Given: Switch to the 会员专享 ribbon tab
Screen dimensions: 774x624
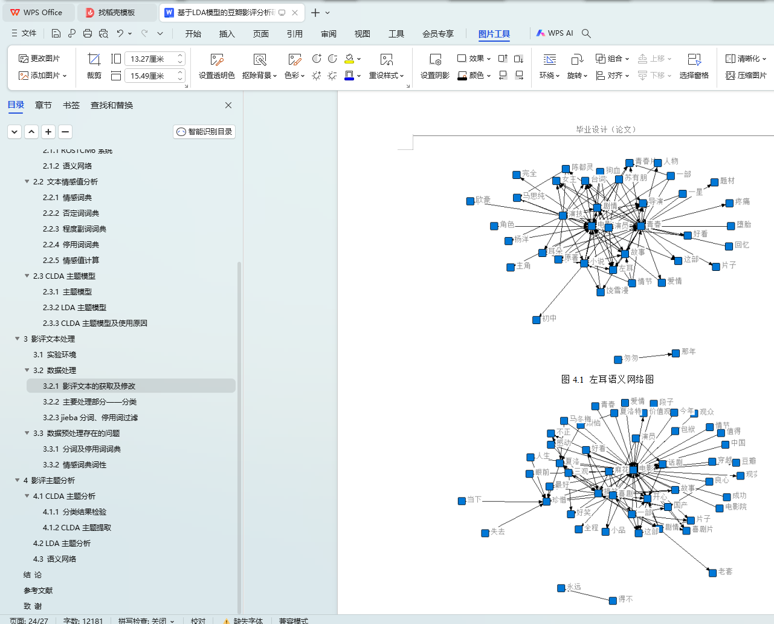Looking at the screenshot, I should [438, 34].
